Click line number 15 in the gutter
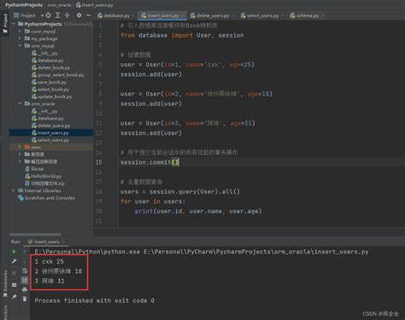This screenshot has width=405, height=320. point(98,162)
